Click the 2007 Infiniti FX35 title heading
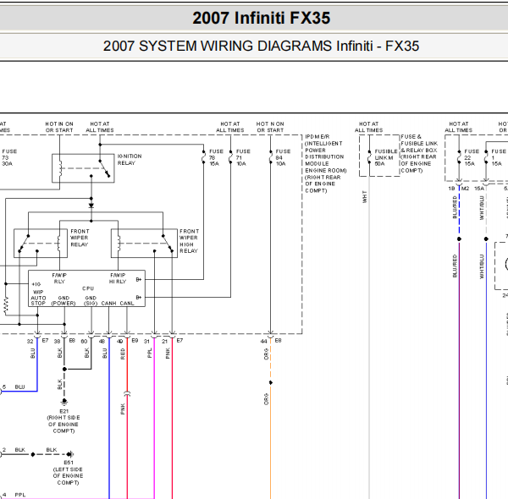Screen dimensions: 508x499 [261, 18]
